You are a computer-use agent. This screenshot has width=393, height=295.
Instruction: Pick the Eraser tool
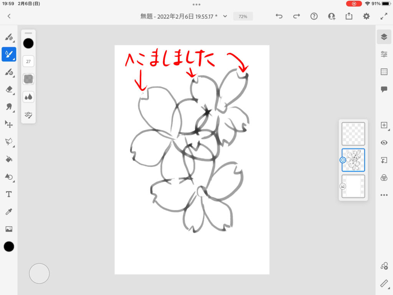[x=8, y=89]
